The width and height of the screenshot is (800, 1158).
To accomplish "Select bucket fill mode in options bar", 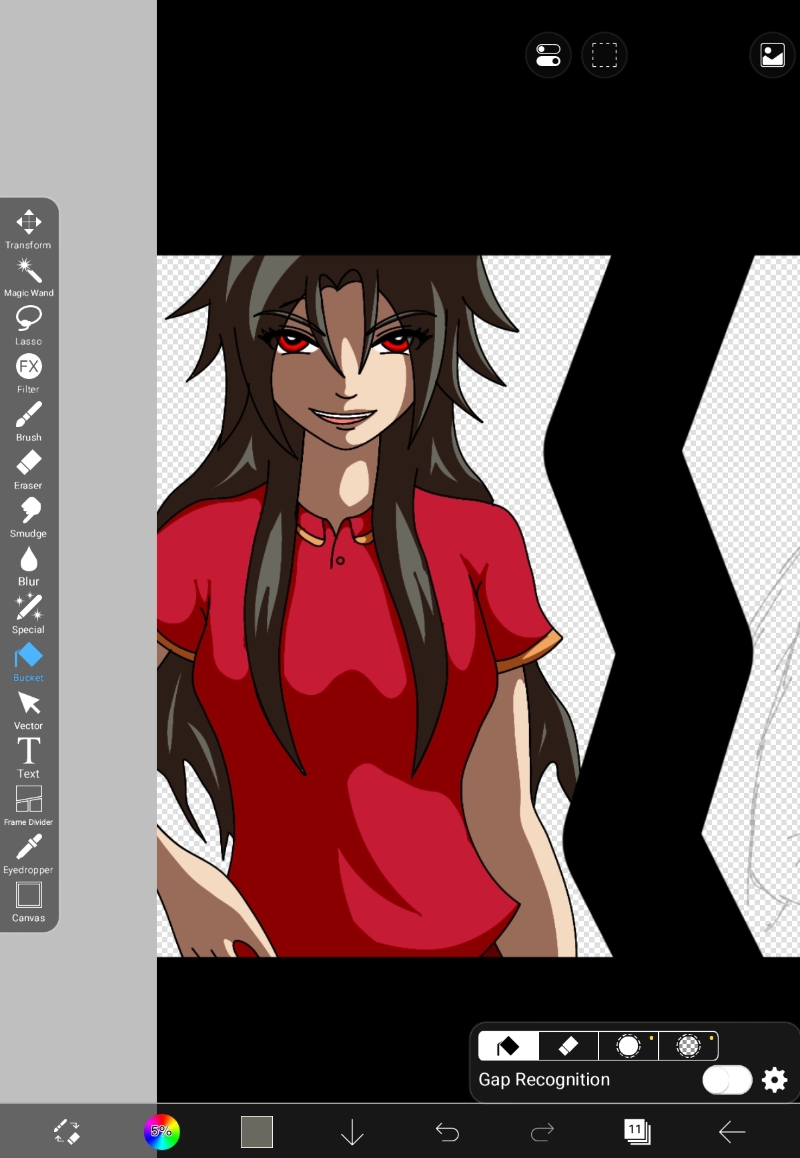I will click(508, 1046).
